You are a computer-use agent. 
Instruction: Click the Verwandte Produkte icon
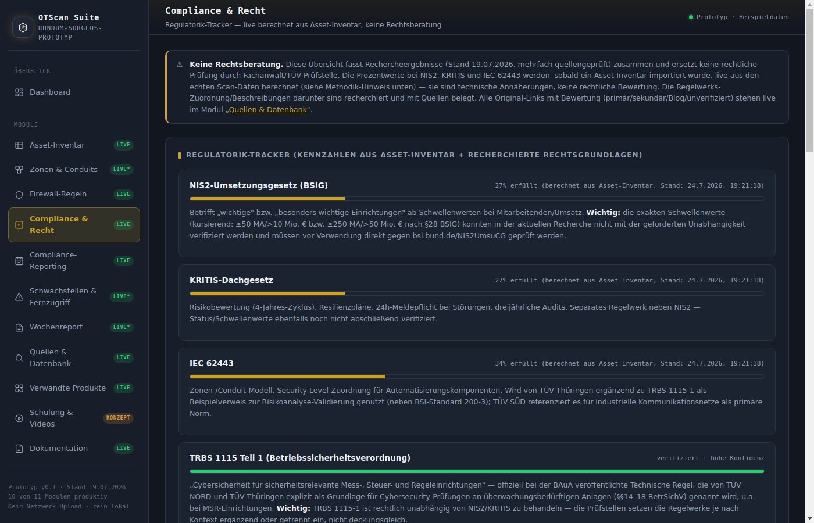(x=19, y=388)
